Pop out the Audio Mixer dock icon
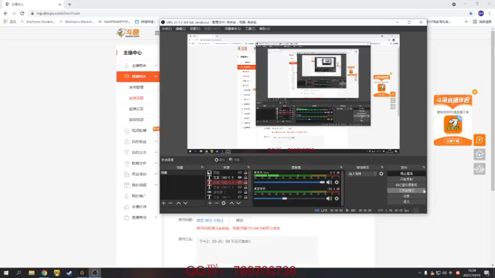The height and width of the screenshot is (278, 495). 342,167
